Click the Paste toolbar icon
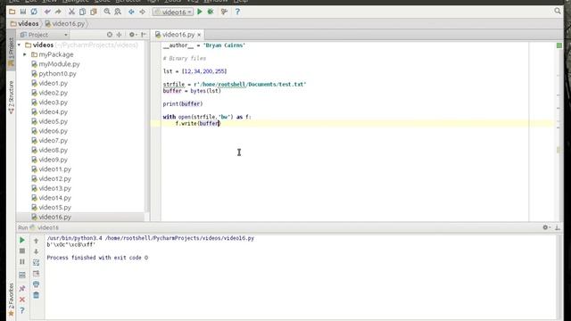Screen dimensions: 571x321 tap(94, 12)
